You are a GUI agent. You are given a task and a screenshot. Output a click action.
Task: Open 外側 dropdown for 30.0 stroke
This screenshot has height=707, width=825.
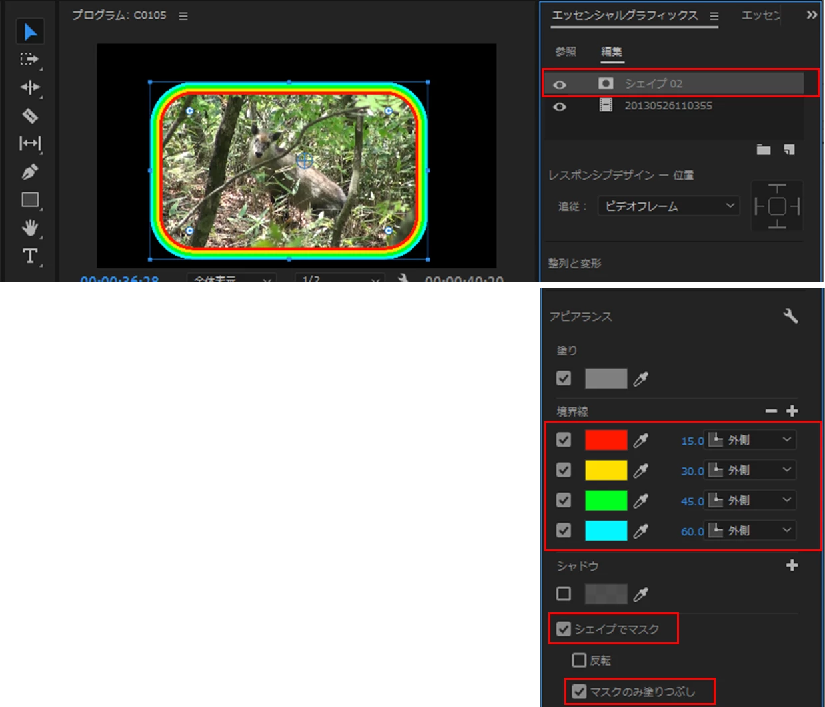750,470
